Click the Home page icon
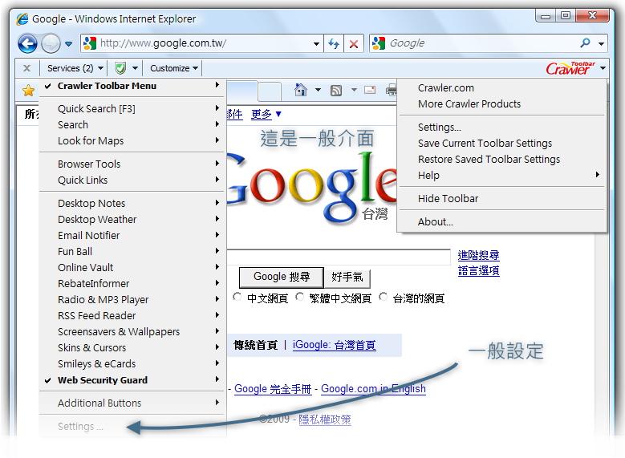This screenshot has height=458, width=625. click(x=301, y=90)
